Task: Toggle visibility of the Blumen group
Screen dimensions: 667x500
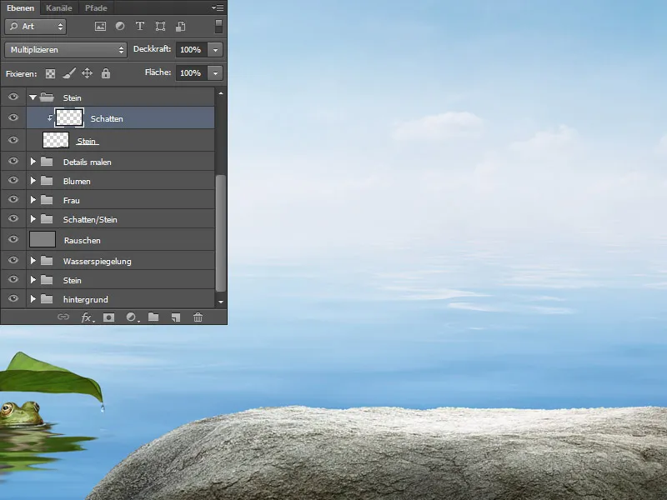Action: (13, 180)
